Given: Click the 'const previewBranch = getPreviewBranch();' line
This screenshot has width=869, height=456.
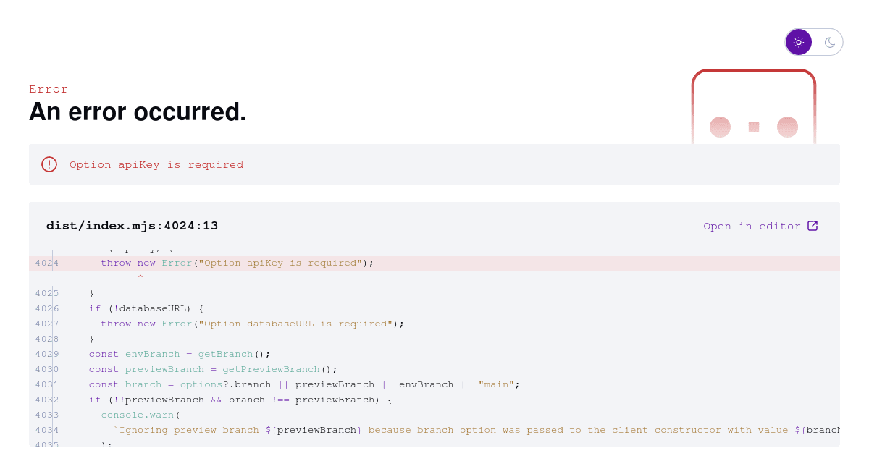Looking at the screenshot, I should coord(213,369).
